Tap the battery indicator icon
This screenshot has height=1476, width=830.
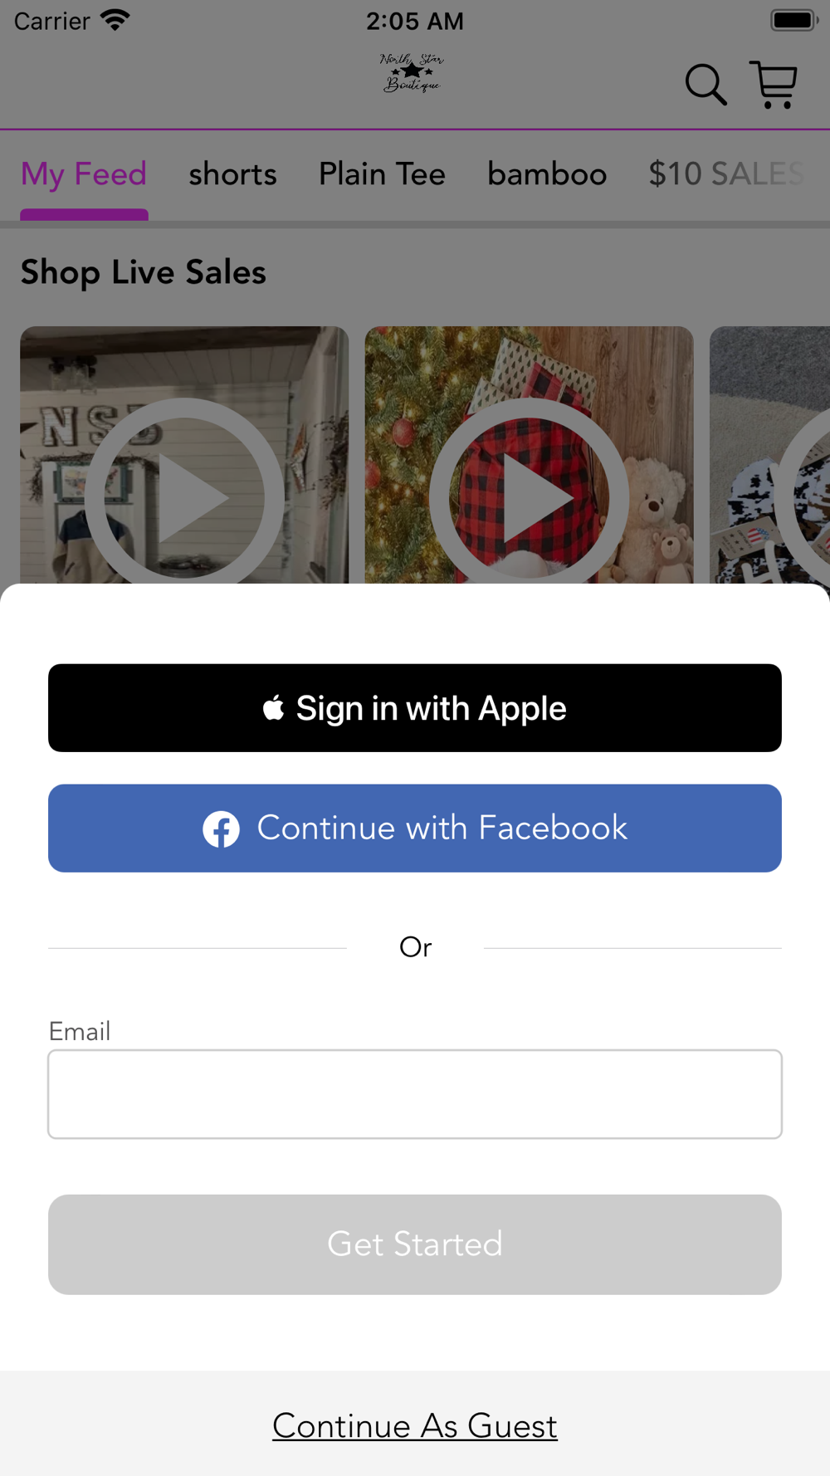point(794,20)
